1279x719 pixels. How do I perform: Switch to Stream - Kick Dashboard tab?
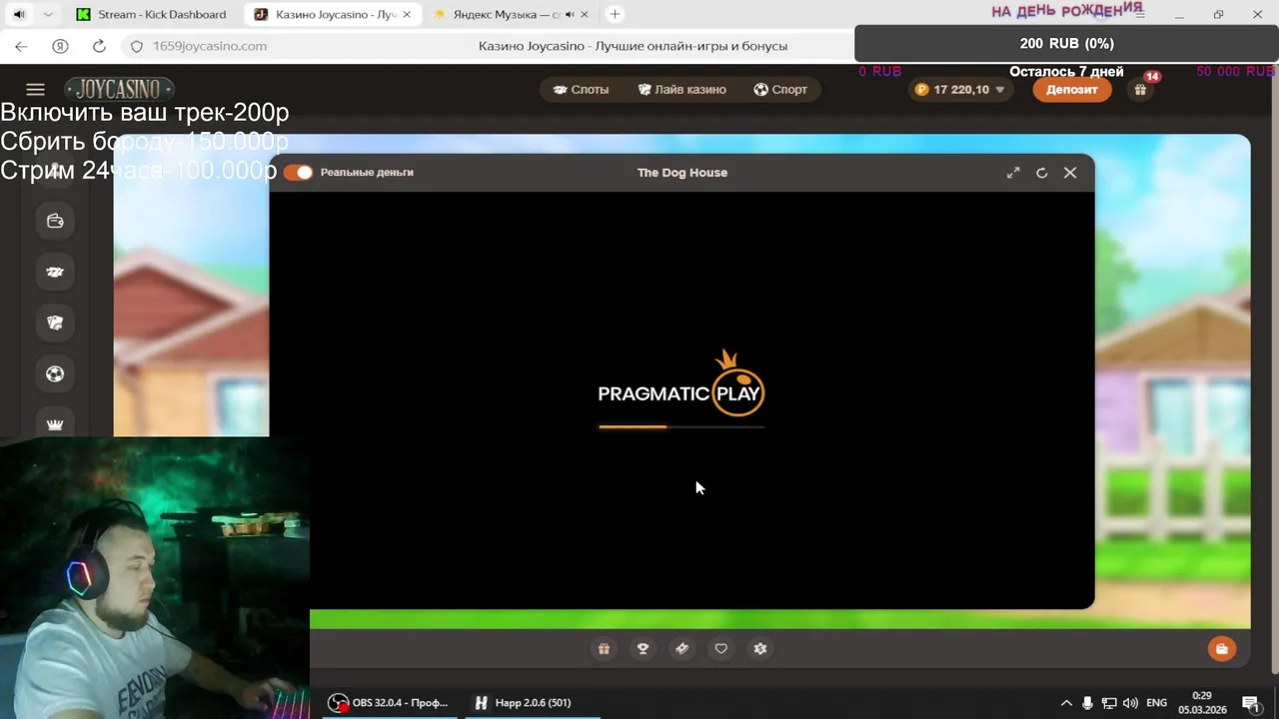coord(152,14)
